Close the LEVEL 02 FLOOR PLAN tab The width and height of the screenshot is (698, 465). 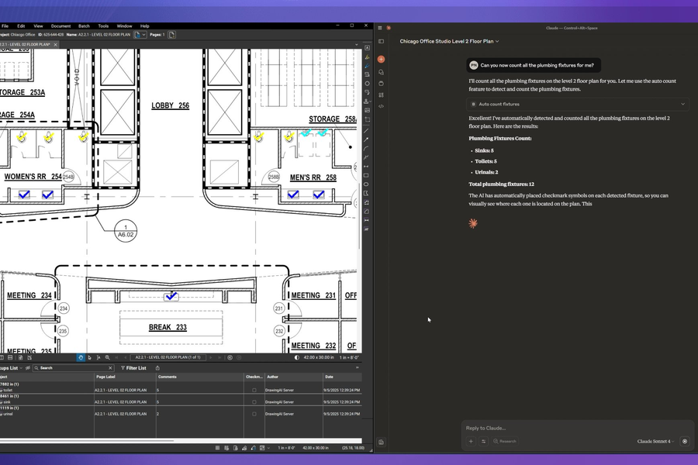click(55, 44)
